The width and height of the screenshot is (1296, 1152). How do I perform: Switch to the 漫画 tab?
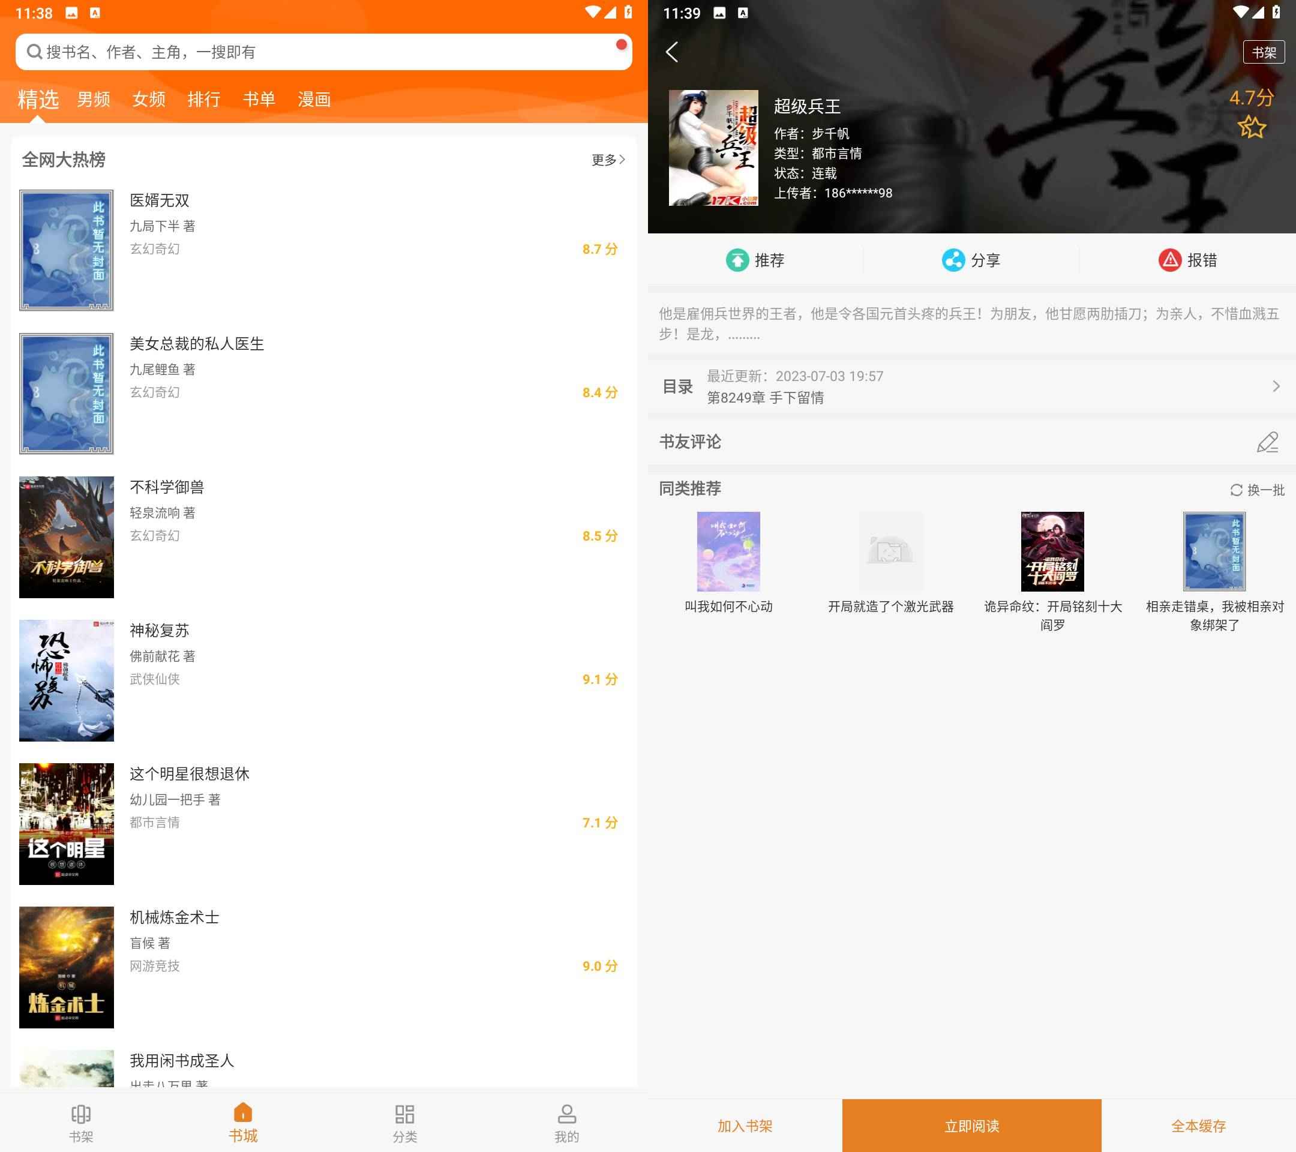click(x=314, y=99)
